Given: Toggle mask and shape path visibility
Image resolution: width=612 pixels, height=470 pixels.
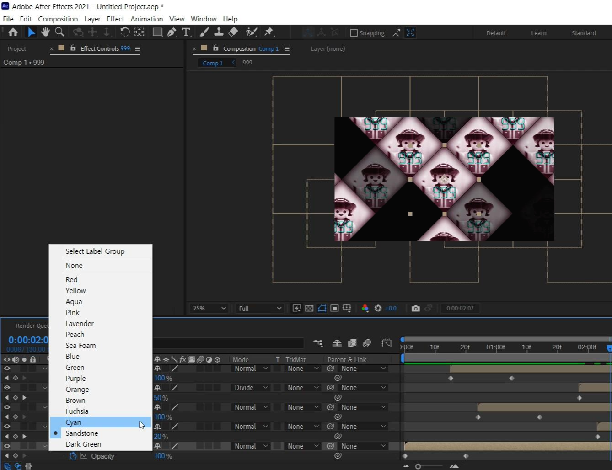Looking at the screenshot, I should point(322,308).
